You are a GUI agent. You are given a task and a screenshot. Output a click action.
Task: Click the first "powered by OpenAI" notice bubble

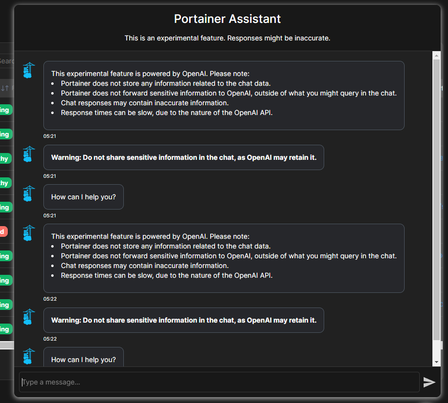pyautogui.click(x=224, y=96)
